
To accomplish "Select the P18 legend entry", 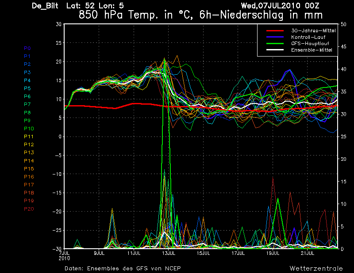I will point(29,193).
